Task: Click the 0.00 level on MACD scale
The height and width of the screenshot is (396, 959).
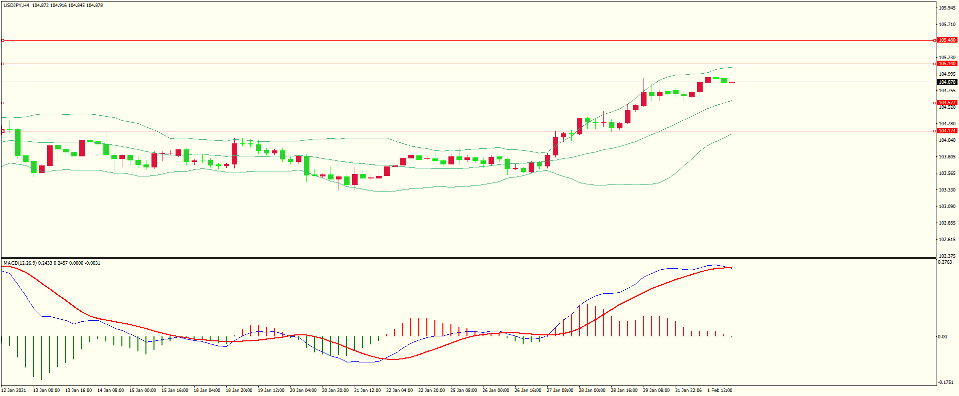Action: pos(942,337)
